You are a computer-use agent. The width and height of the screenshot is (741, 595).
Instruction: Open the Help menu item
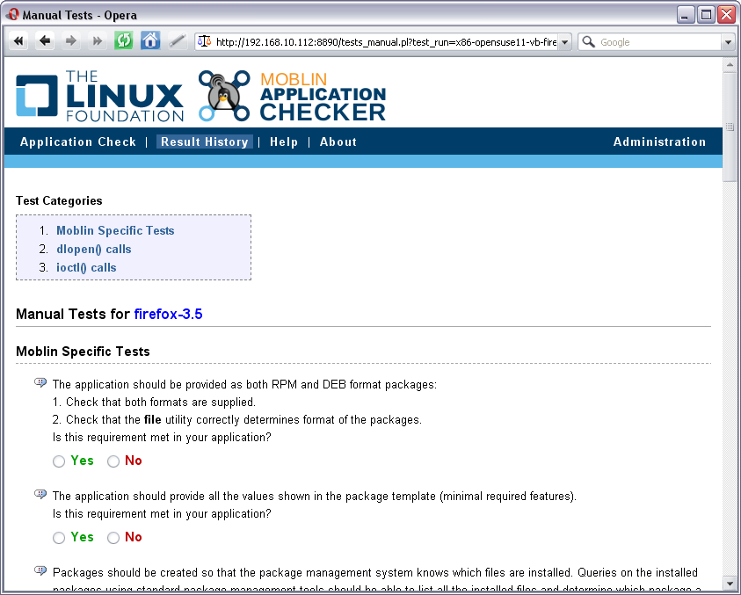click(x=284, y=141)
